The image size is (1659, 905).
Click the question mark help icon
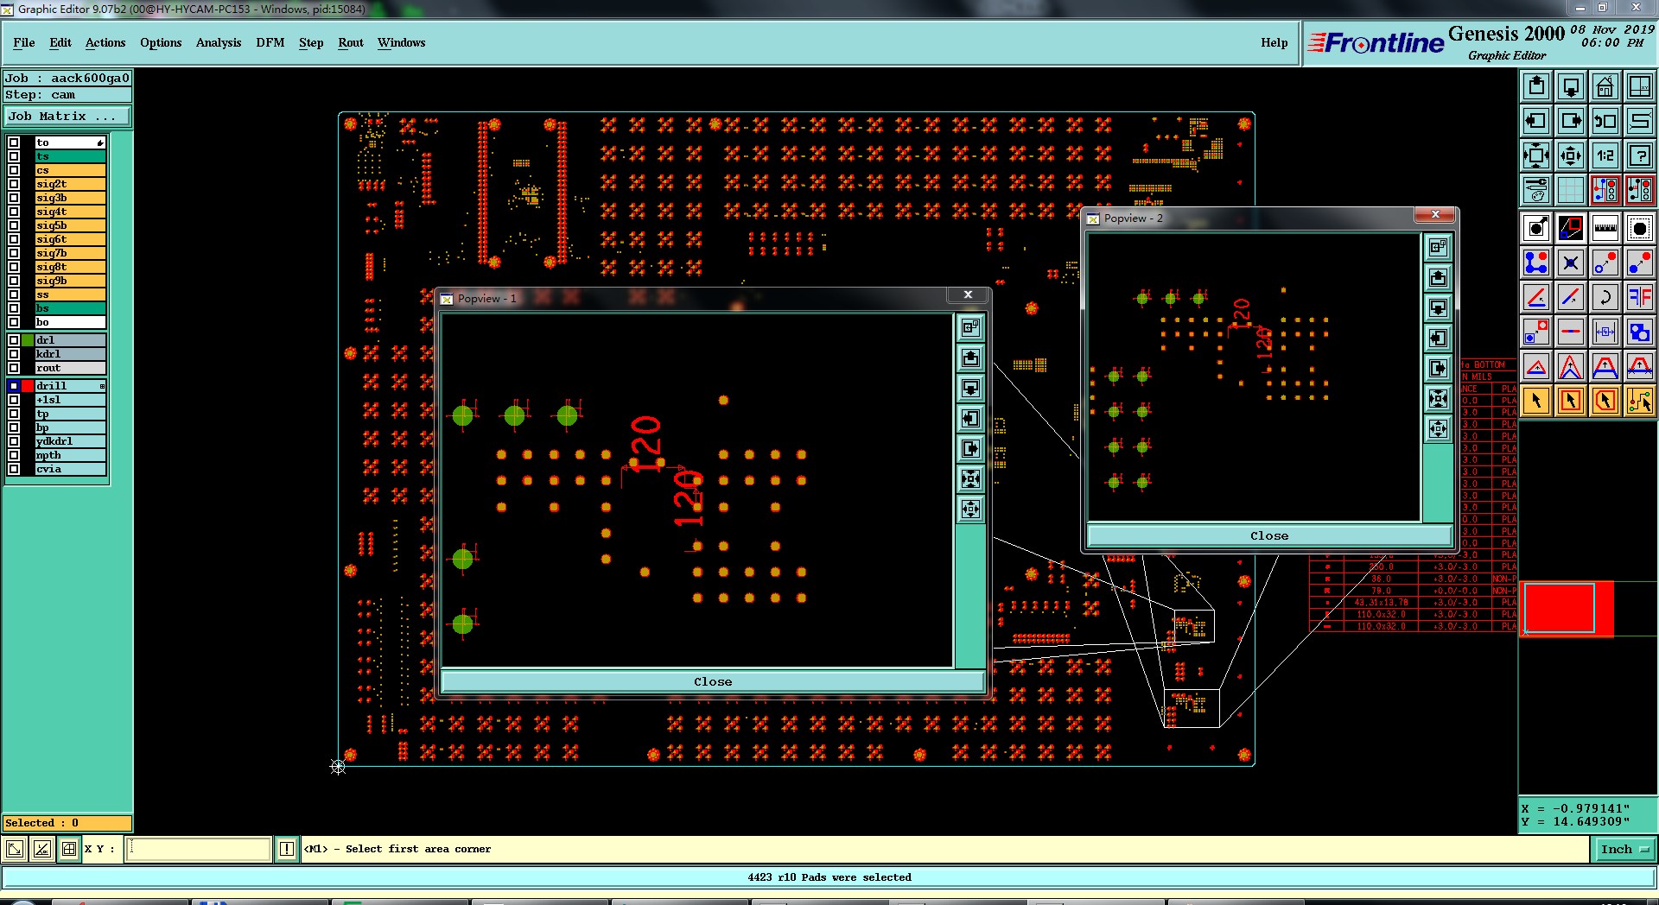point(1640,155)
